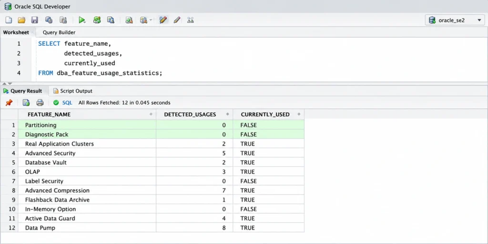Viewport: 488px width, 244px height.
Task: Select the Real Application Clusters cell
Action: [87, 144]
